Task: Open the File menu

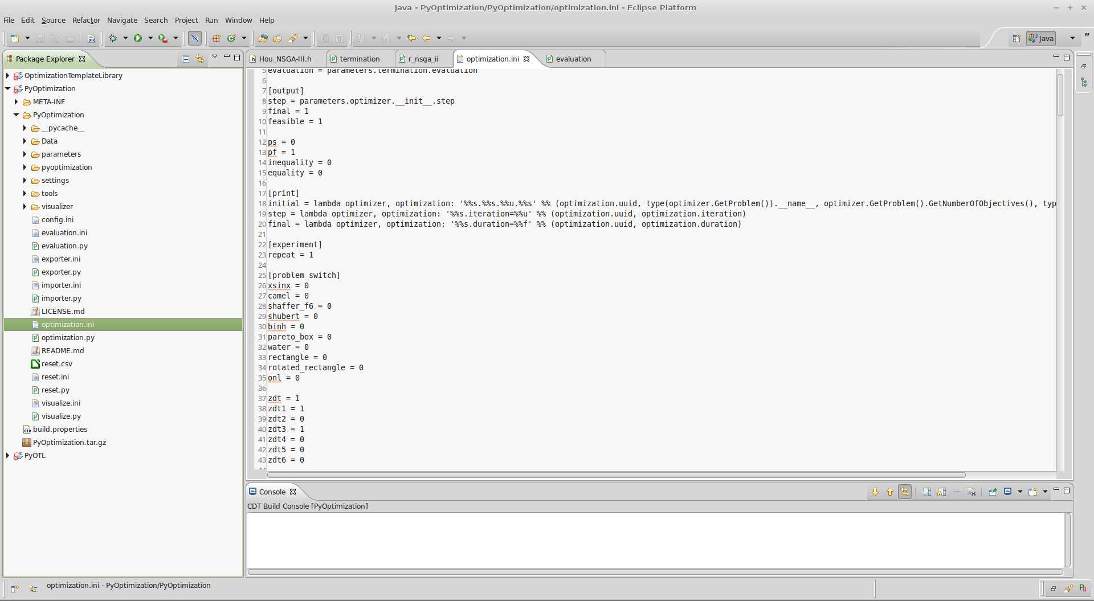Action: pyautogui.click(x=9, y=20)
